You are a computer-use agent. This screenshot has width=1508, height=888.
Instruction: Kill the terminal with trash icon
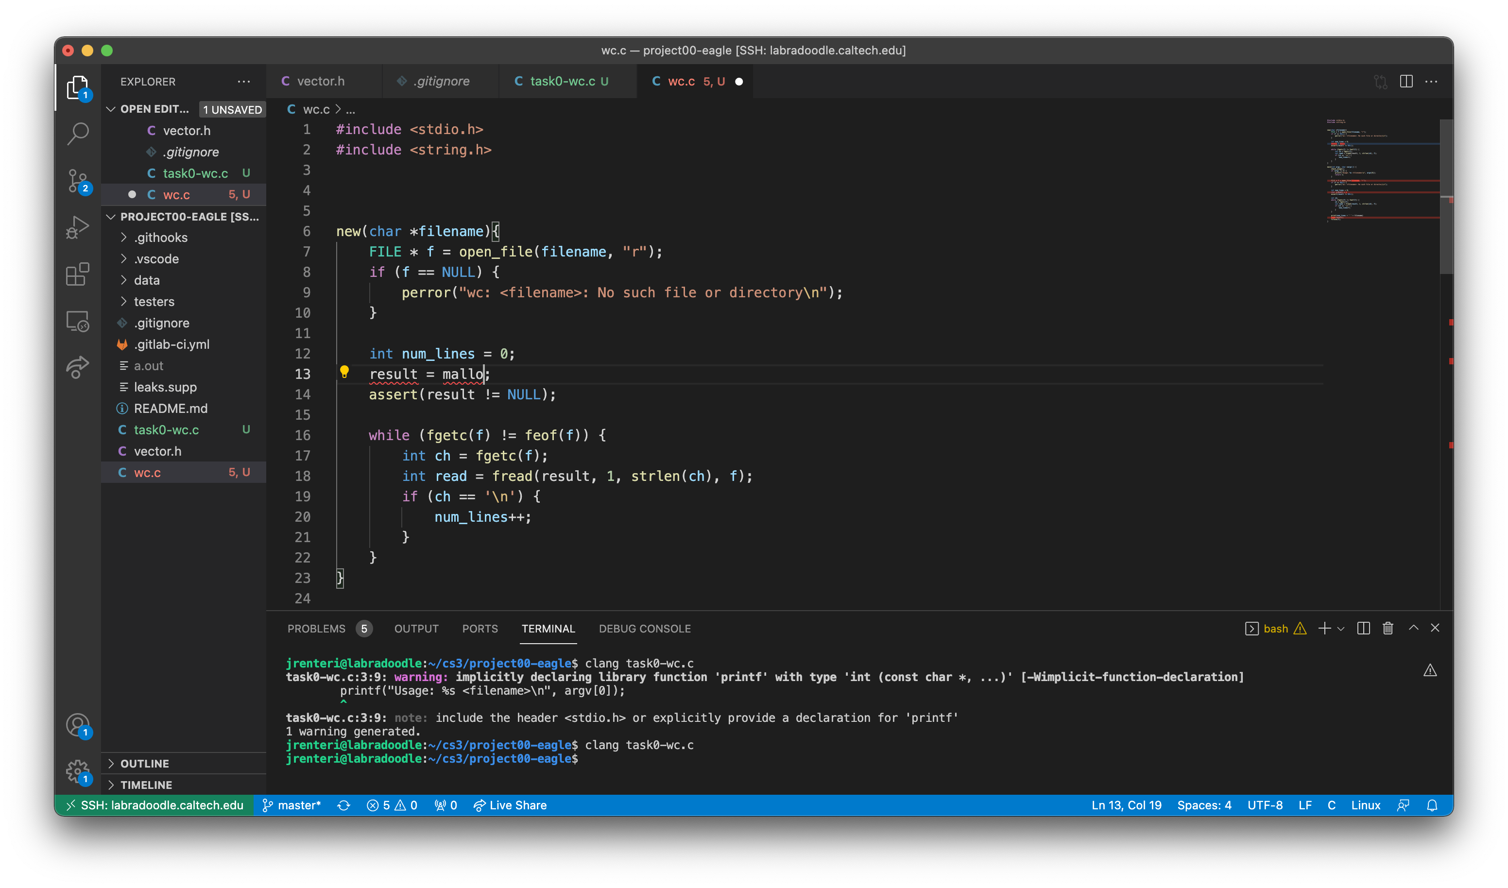click(1388, 628)
